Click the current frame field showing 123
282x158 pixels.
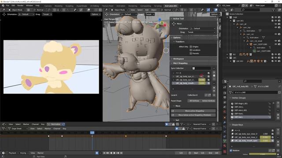pos(181,153)
